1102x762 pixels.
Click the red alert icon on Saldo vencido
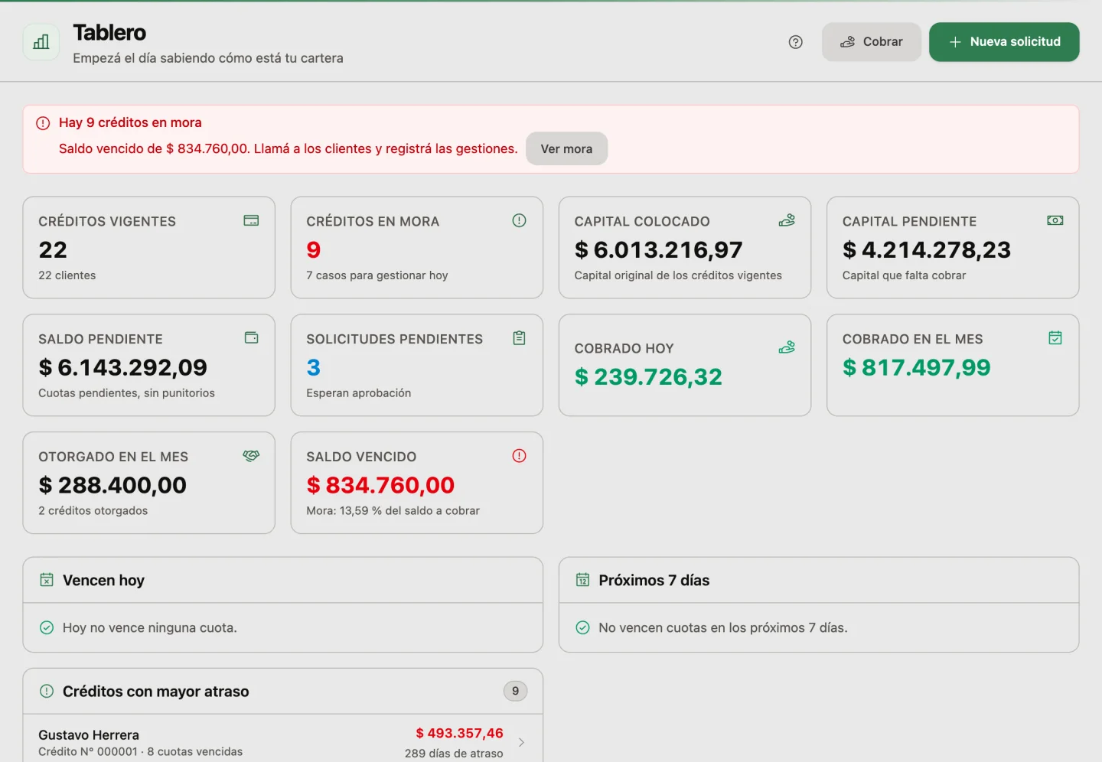click(x=519, y=455)
